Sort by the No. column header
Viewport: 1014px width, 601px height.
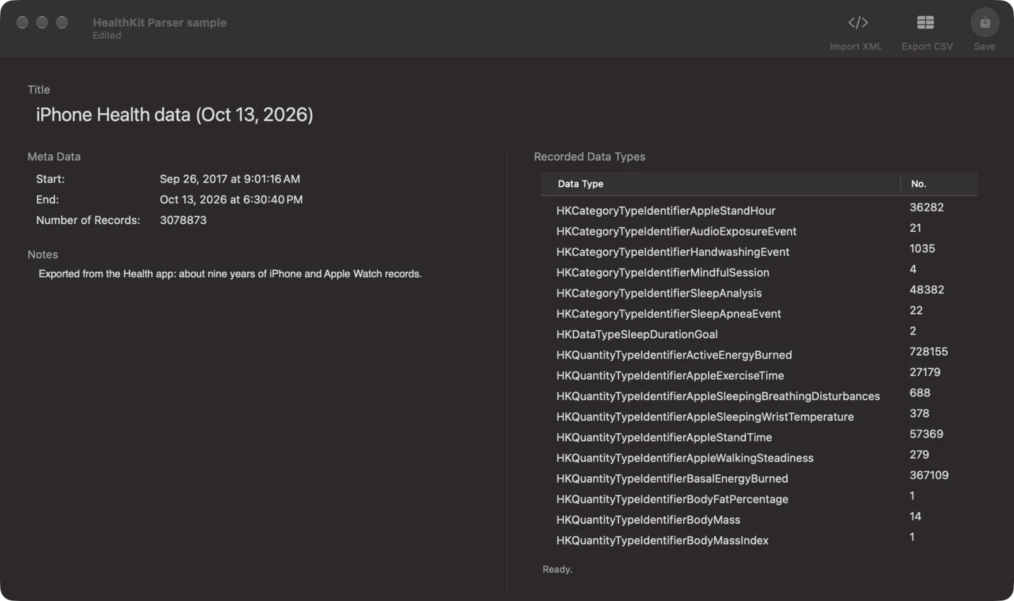click(x=939, y=184)
